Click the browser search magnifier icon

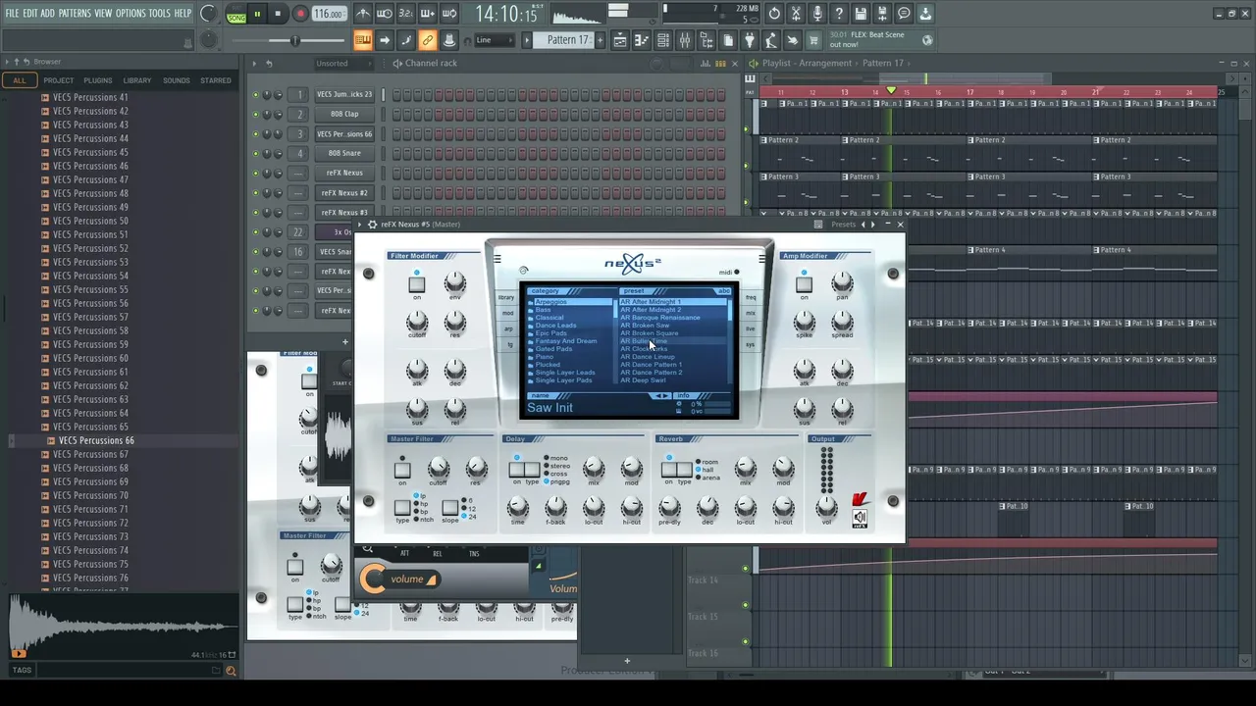(231, 671)
